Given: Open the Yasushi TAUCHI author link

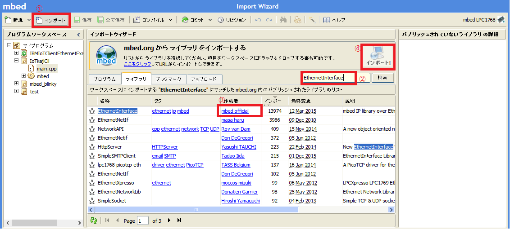Looking at the screenshot, I should click(239, 147).
